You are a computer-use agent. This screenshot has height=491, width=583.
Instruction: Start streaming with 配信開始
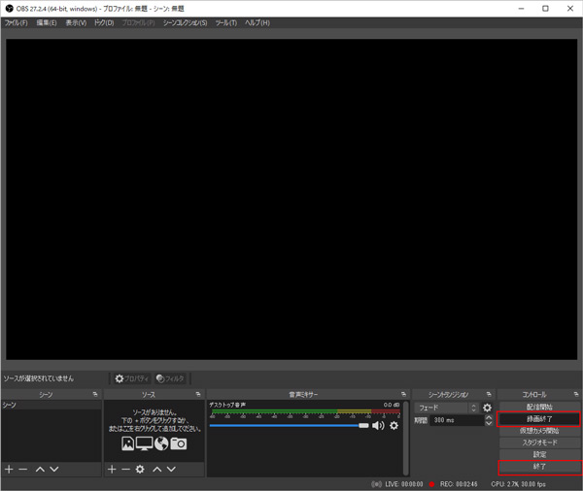click(x=539, y=407)
